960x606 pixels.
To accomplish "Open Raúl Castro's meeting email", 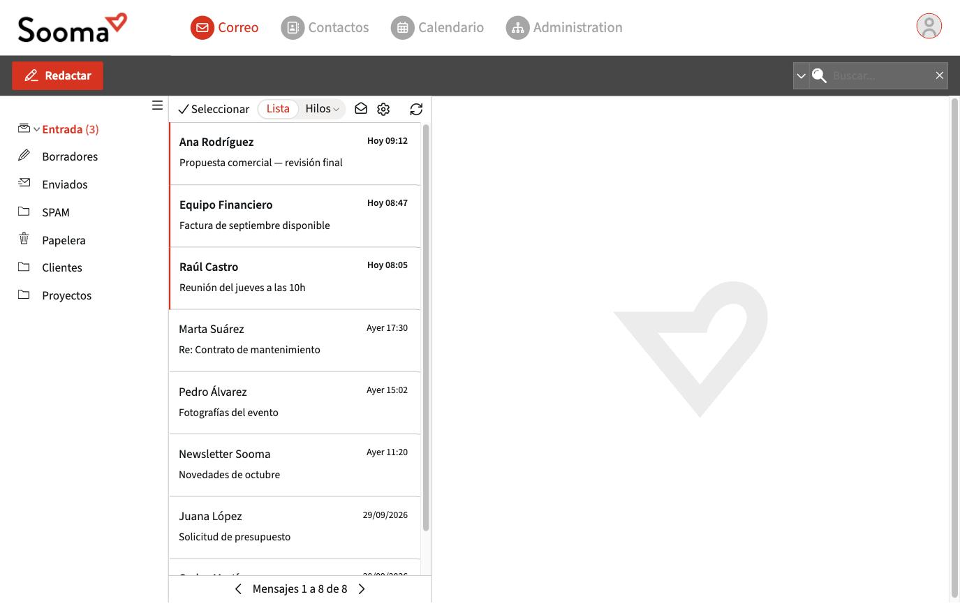I will tap(295, 279).
